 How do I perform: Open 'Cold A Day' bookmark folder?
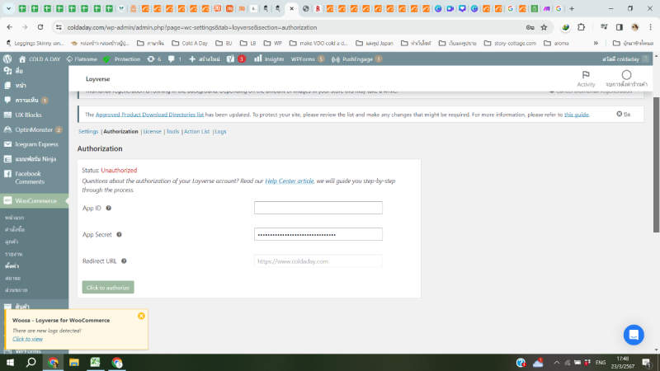[x=190, y=44]
